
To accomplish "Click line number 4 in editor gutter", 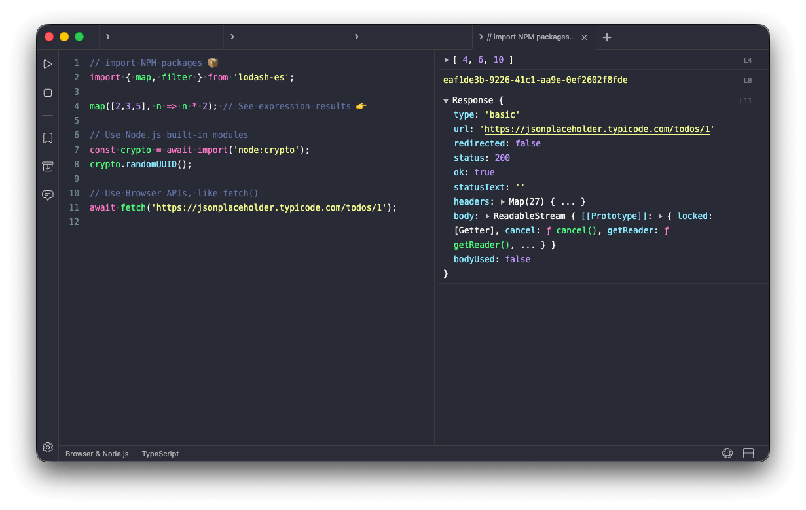I will pos(77,106).
